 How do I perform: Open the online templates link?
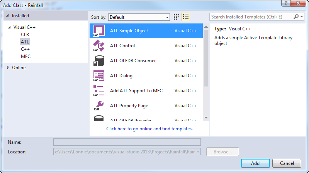149,129
